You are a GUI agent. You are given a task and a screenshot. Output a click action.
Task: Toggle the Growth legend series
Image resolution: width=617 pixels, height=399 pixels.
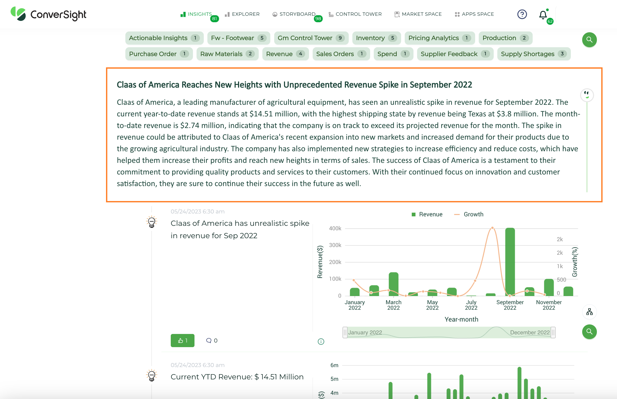point(469,214)
